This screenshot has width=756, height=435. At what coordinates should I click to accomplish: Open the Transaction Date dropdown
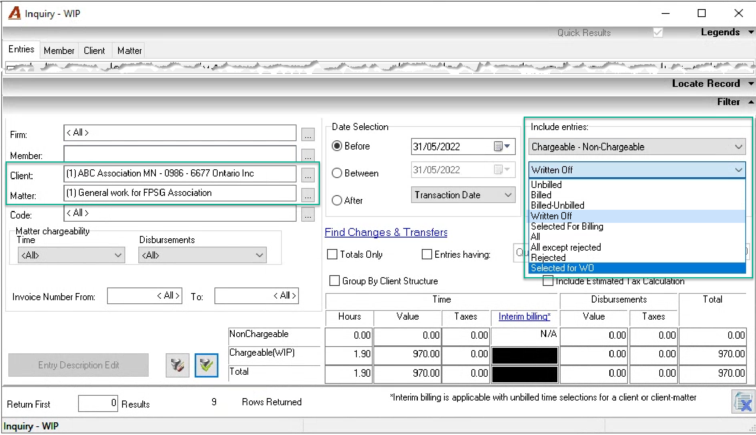click(x=463, y=195)
